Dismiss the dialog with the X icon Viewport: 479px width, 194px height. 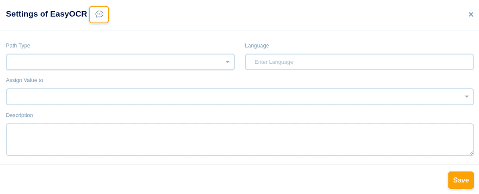click(471, 14)
